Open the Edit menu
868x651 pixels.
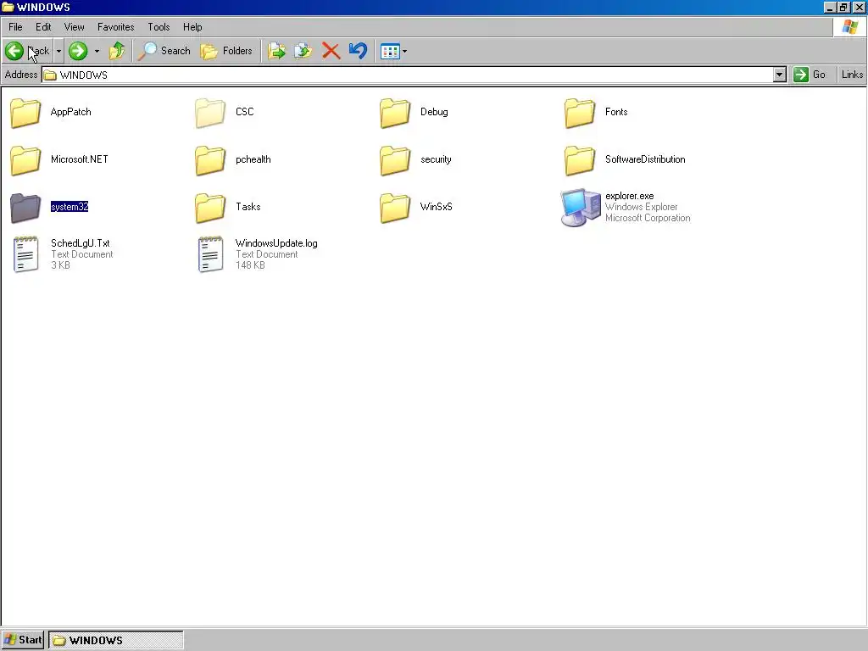click(43, 26)
